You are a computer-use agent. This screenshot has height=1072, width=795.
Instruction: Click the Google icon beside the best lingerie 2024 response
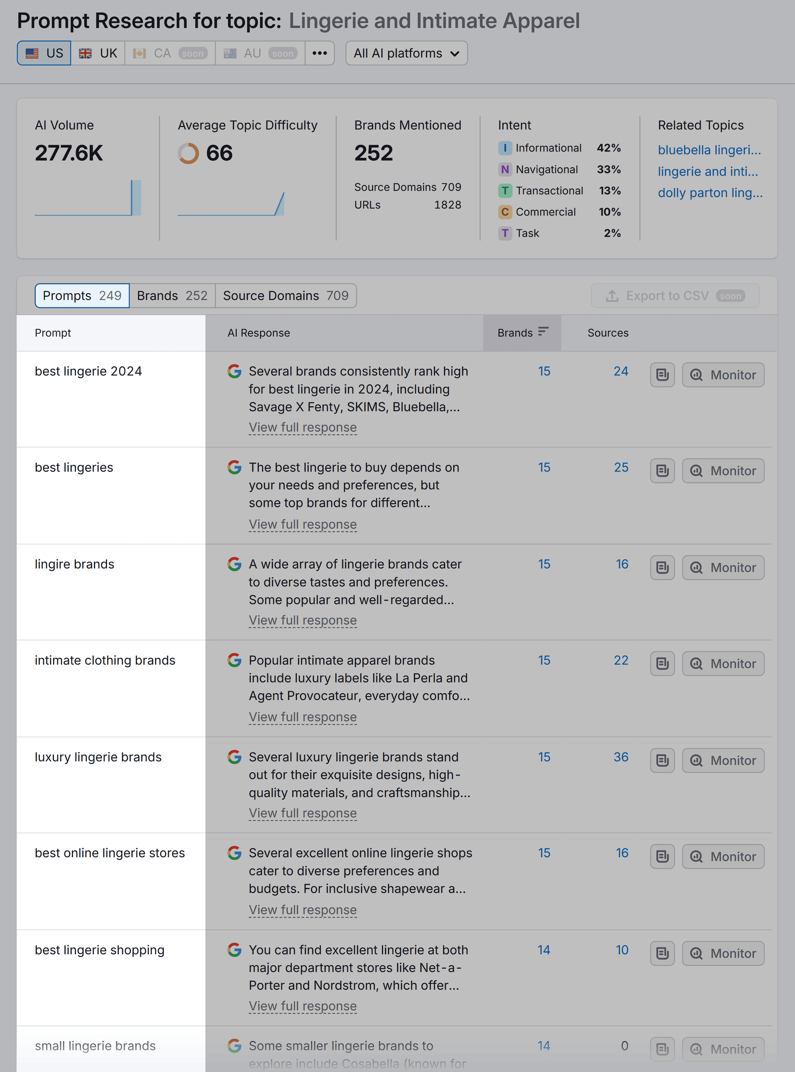click(x=234, y=372)
